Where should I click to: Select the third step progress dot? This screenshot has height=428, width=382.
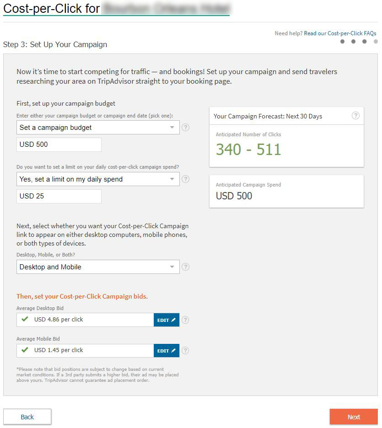(x=365, y=42)
